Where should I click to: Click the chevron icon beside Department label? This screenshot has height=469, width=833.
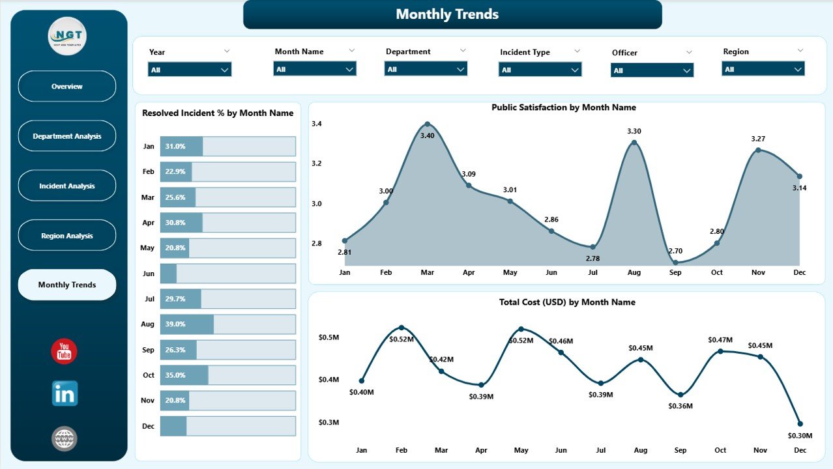point(463,50)
